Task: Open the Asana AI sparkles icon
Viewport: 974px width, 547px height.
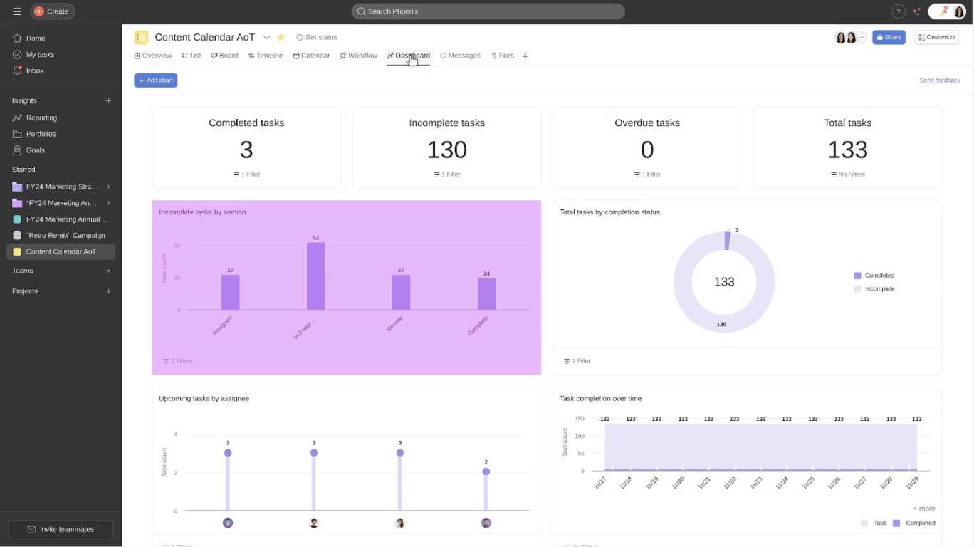Action: [x=917, y=11]
